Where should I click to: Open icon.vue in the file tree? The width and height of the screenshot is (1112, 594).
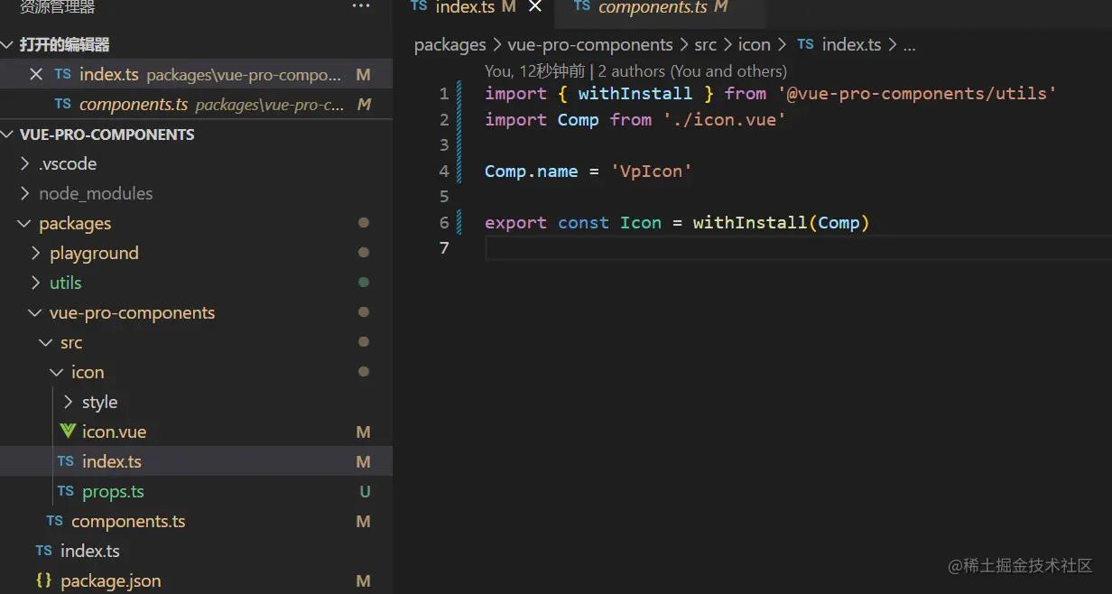pyautogui.click(x=114, y=432)
